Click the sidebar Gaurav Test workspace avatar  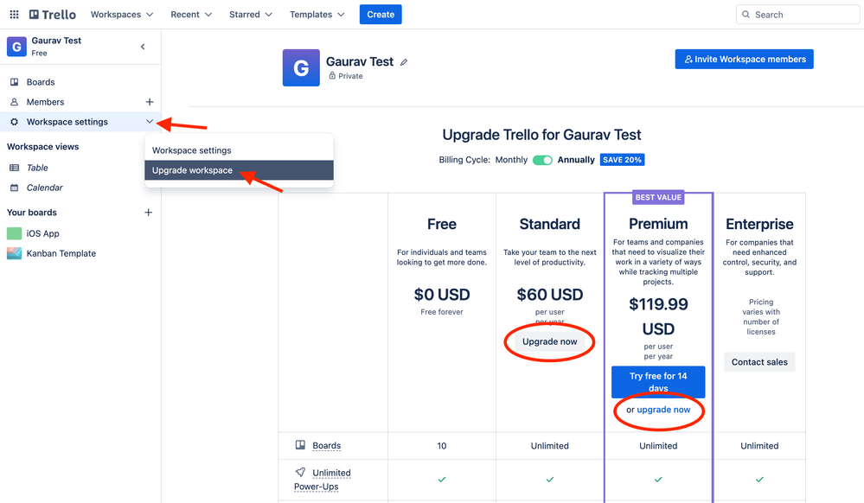(16, 47)
